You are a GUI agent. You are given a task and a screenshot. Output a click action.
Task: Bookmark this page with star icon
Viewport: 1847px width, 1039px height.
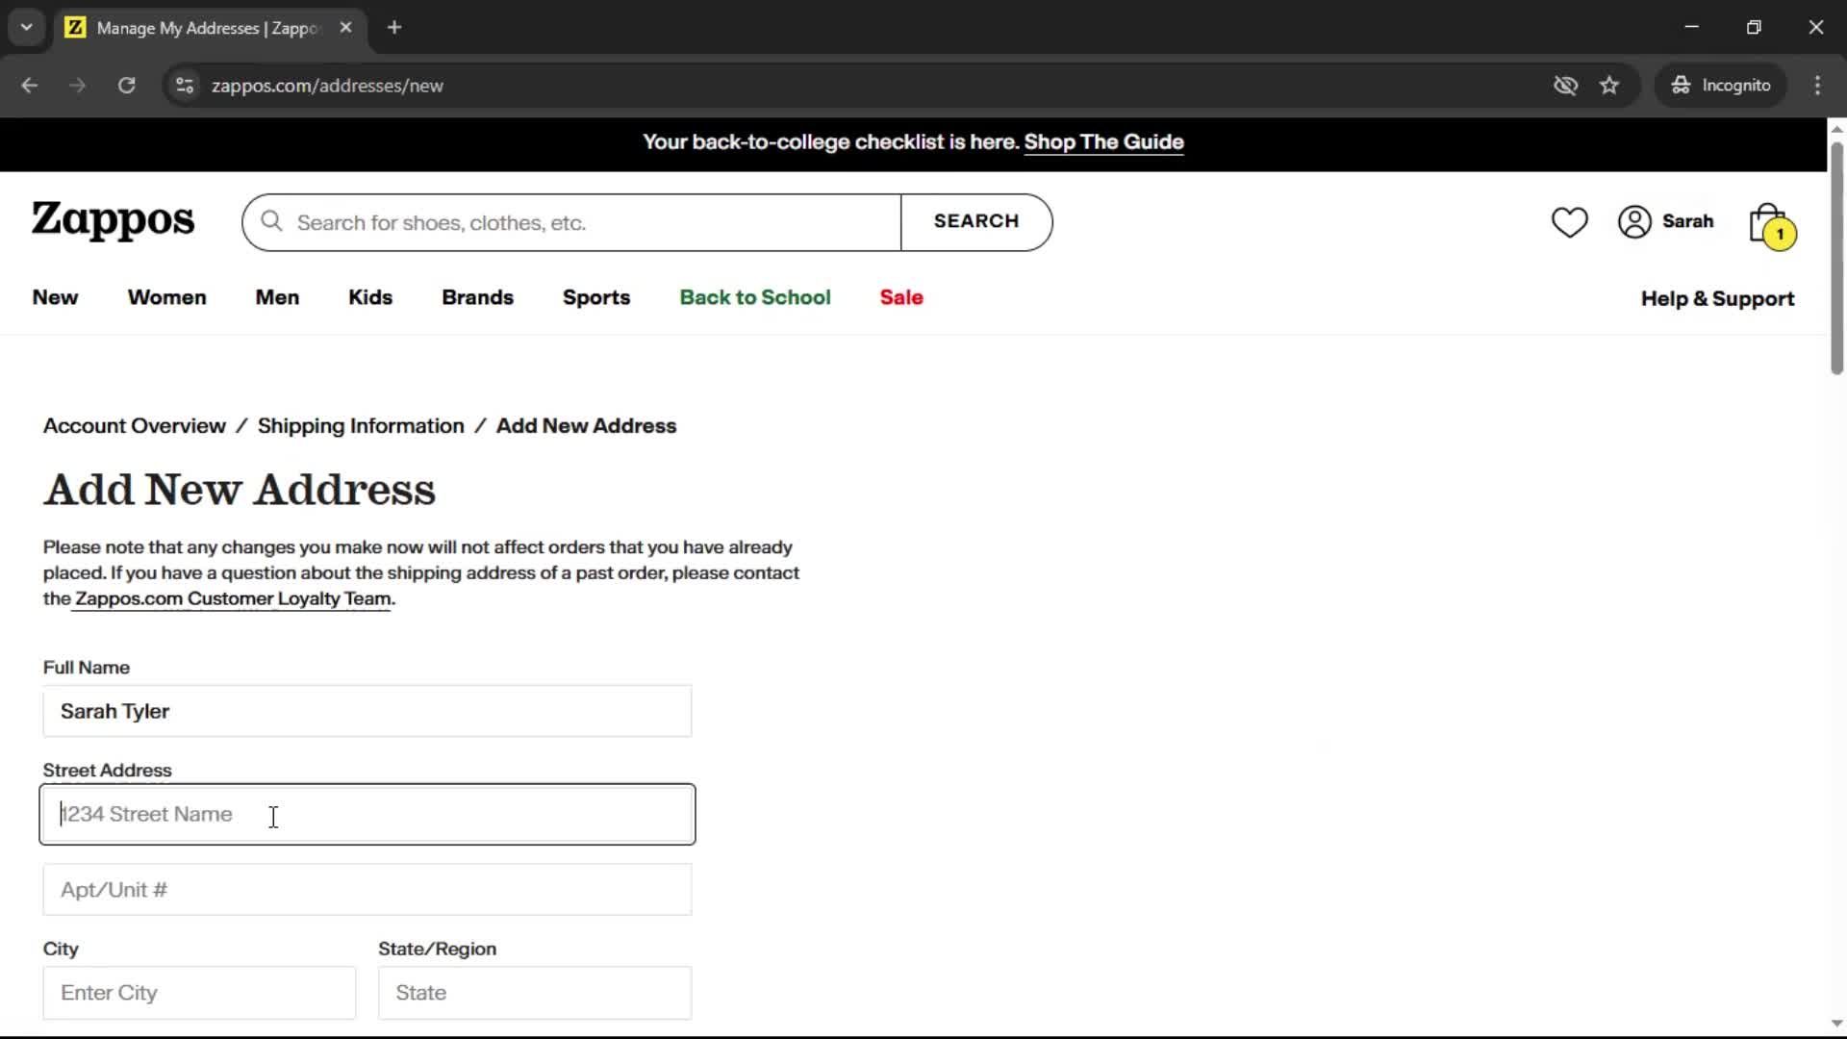1609,86
